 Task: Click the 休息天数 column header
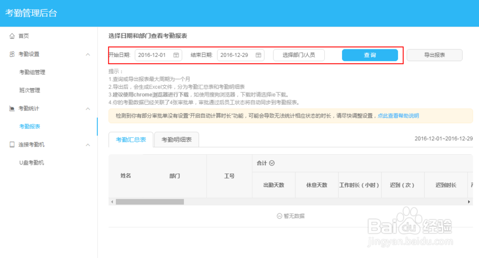click(317, 185)
